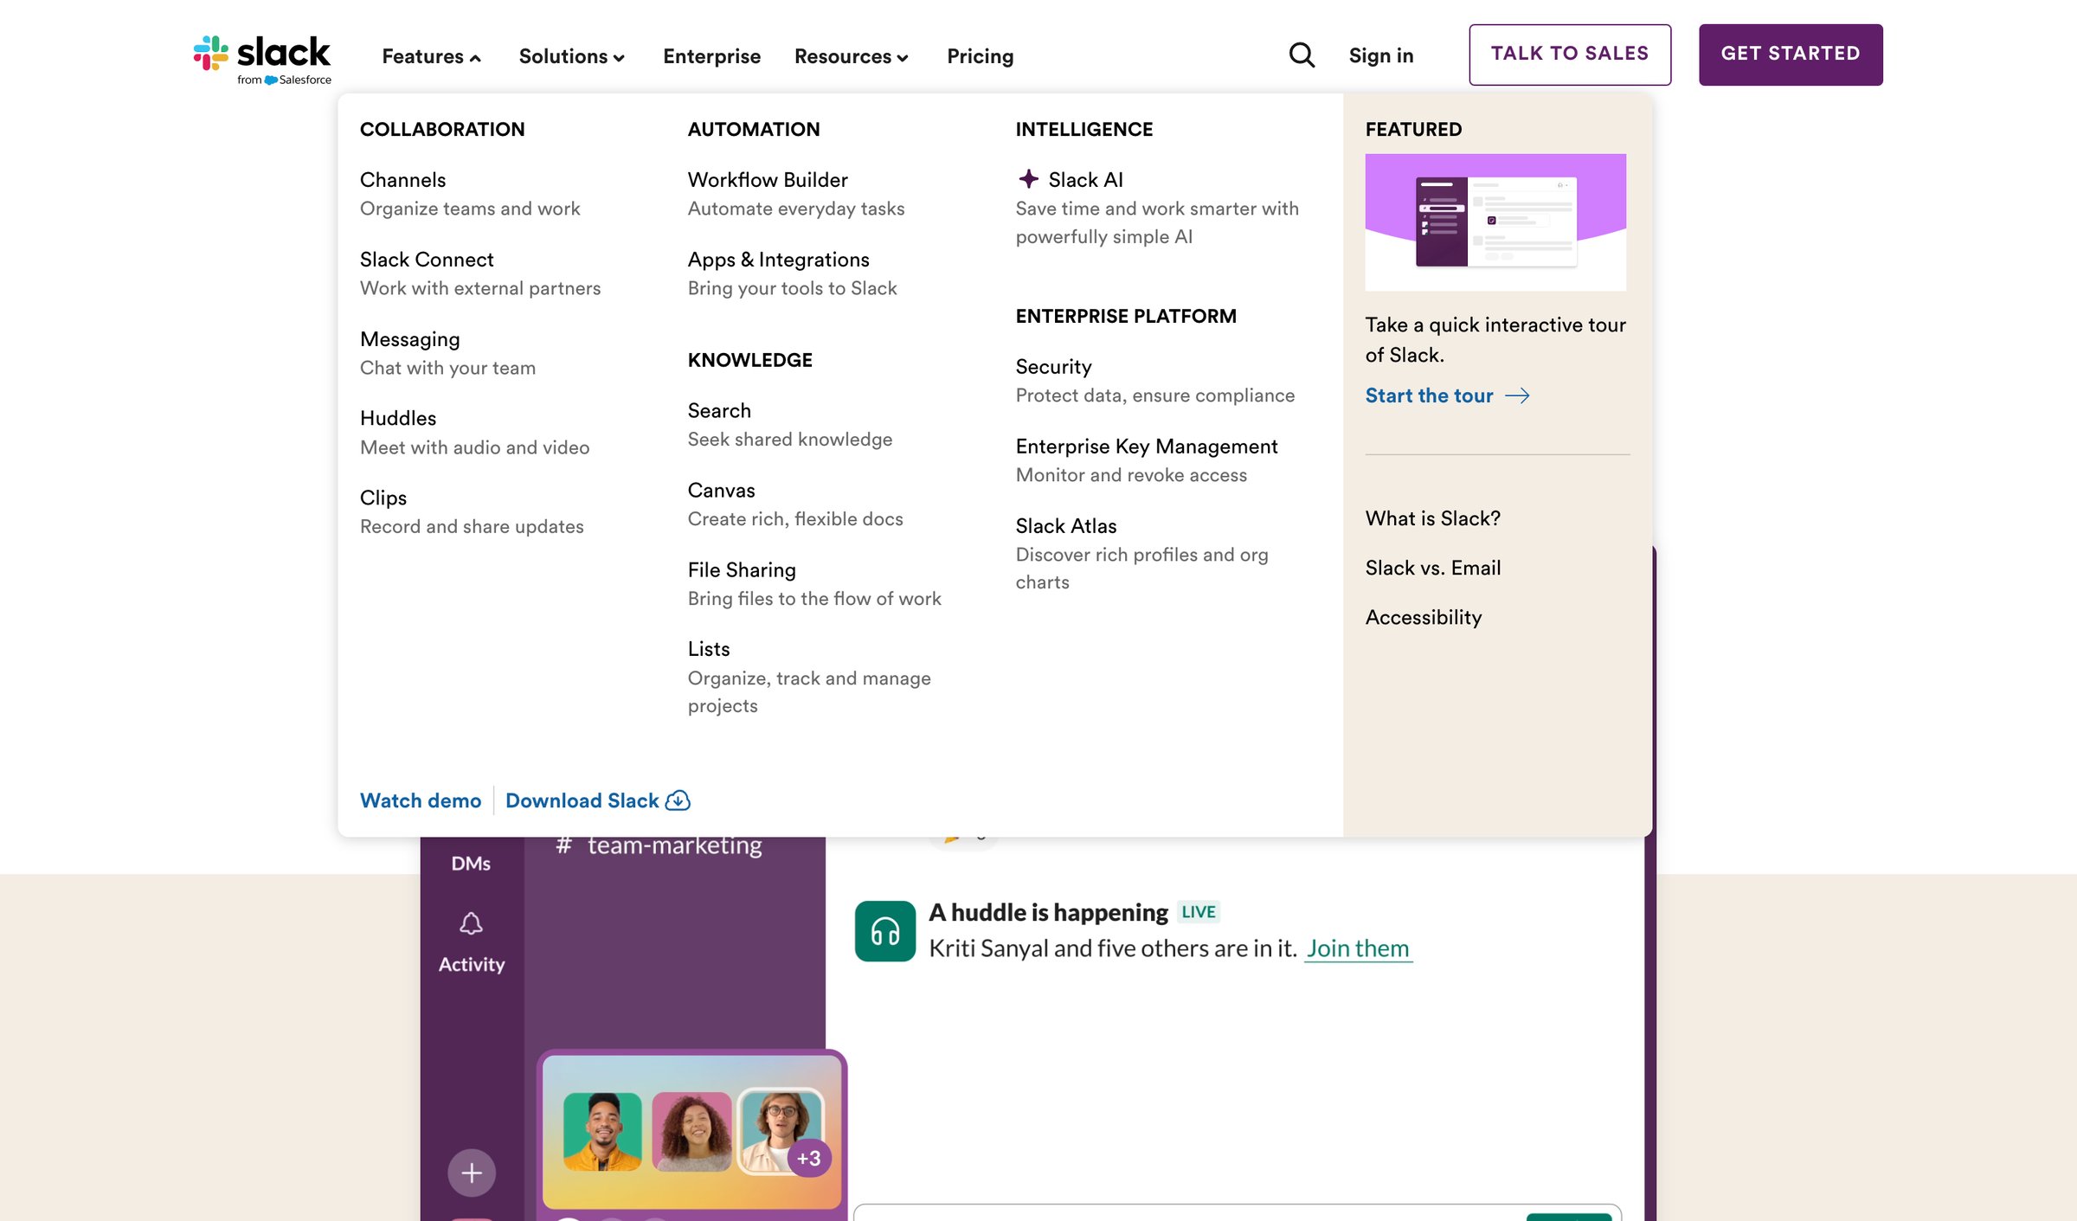Open Slack AI feature text link
The image size is (2077, 1221).
pos(1085,180)
